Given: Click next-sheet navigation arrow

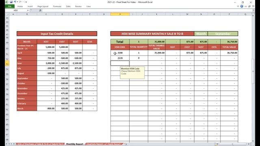Looking at the screenshot, I should pyautogui.click(x=11, y=144).
